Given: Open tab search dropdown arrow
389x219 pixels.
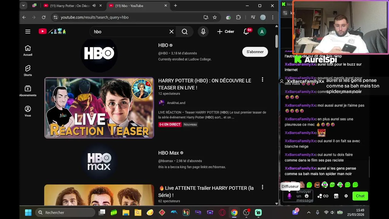Looking at the screenshot, I should [x=23, y=5].
